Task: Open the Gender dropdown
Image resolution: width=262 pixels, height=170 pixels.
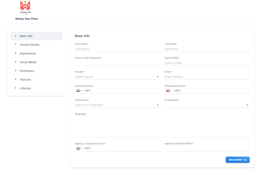Action: pos(117,77)
